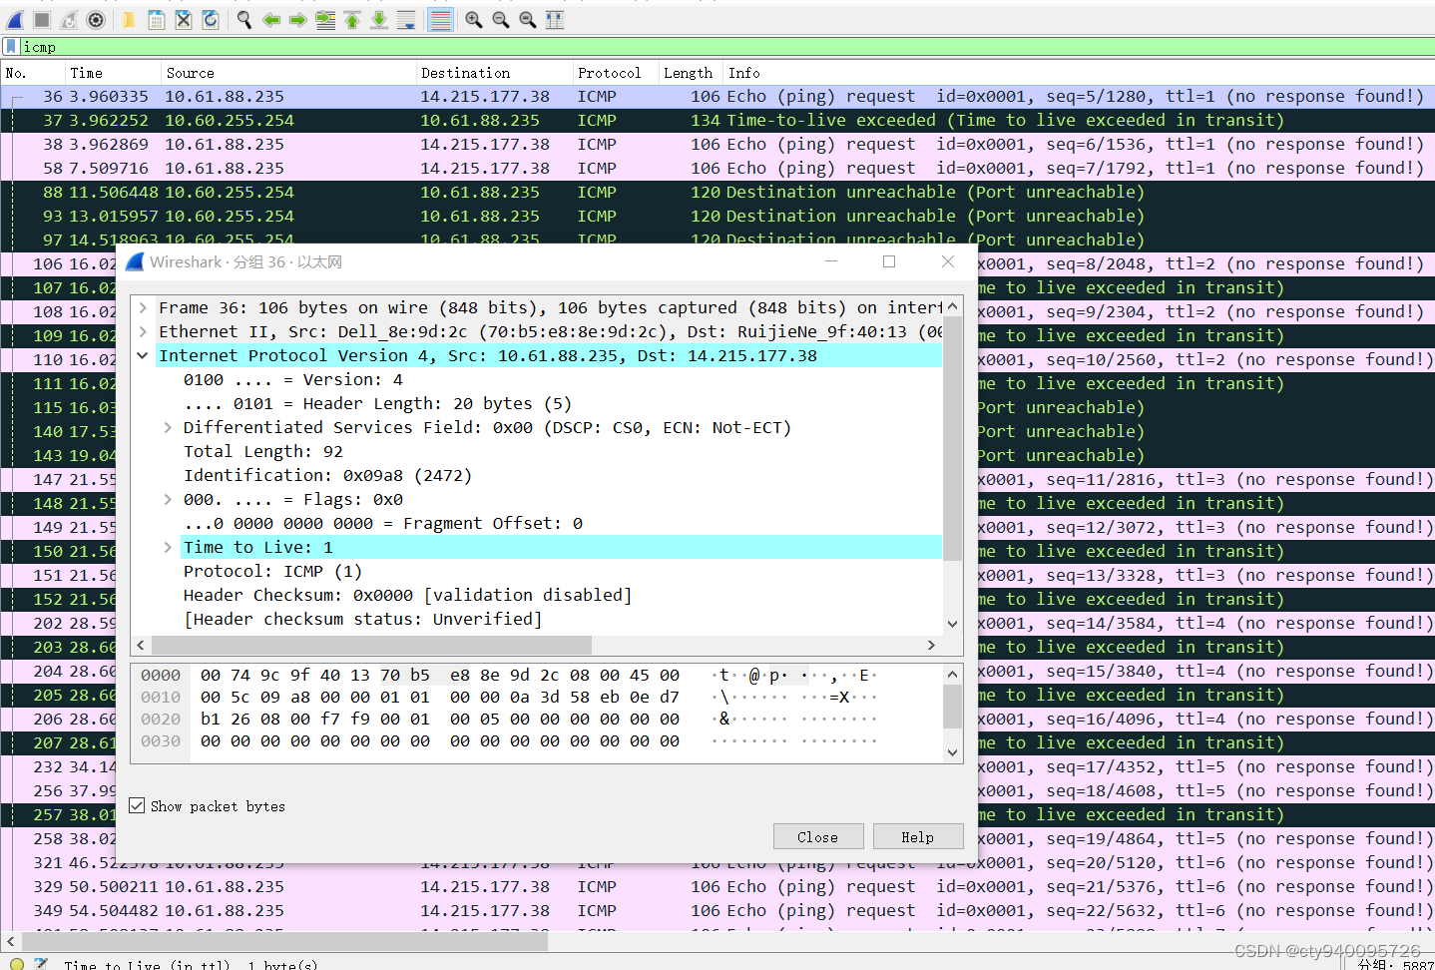Reload this capture file

pyautogui.click(x=211, y=20)
